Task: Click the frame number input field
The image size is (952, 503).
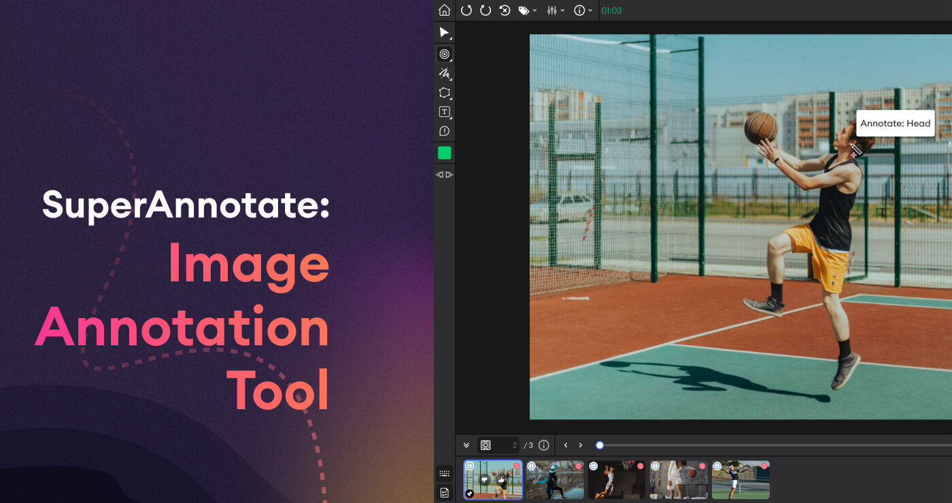Action: (x=509, y=445)
